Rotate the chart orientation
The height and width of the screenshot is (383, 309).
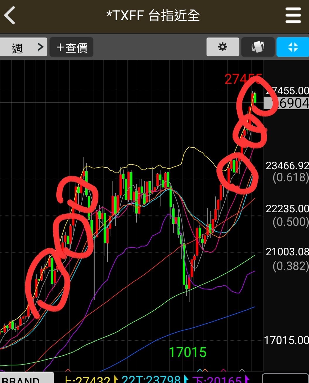tap(258, 47)
